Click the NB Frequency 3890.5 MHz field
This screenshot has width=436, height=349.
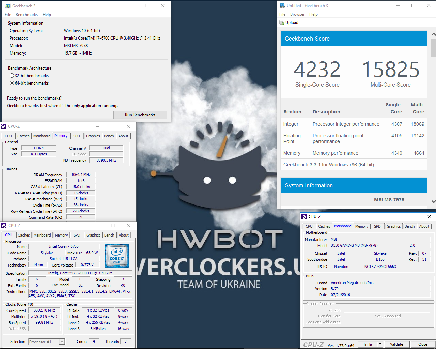[106, 160]
